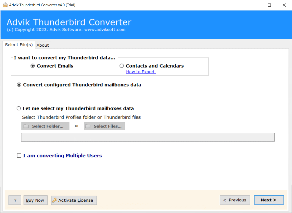Open the Select File(s) tab
292x213 pixels.
coord(19,45)
